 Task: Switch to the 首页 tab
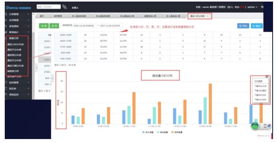pos(42,16)
